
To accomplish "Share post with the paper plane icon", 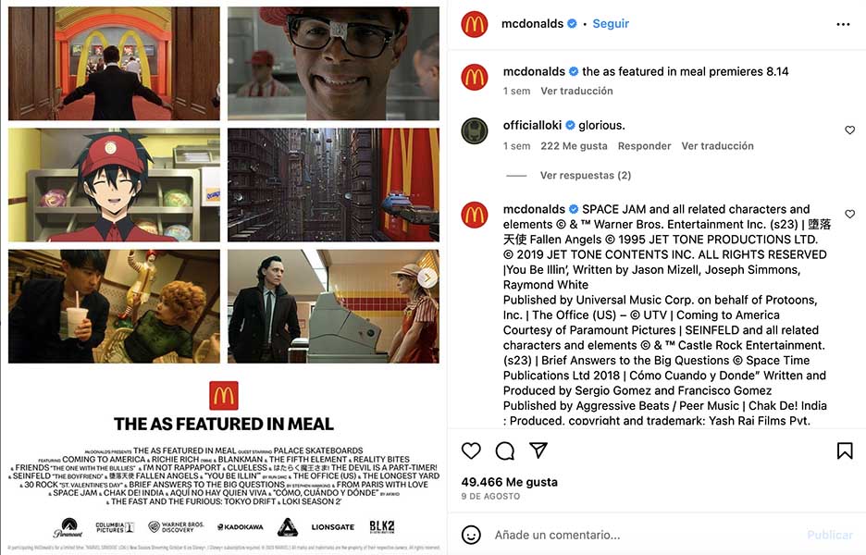I will (538, 450).
